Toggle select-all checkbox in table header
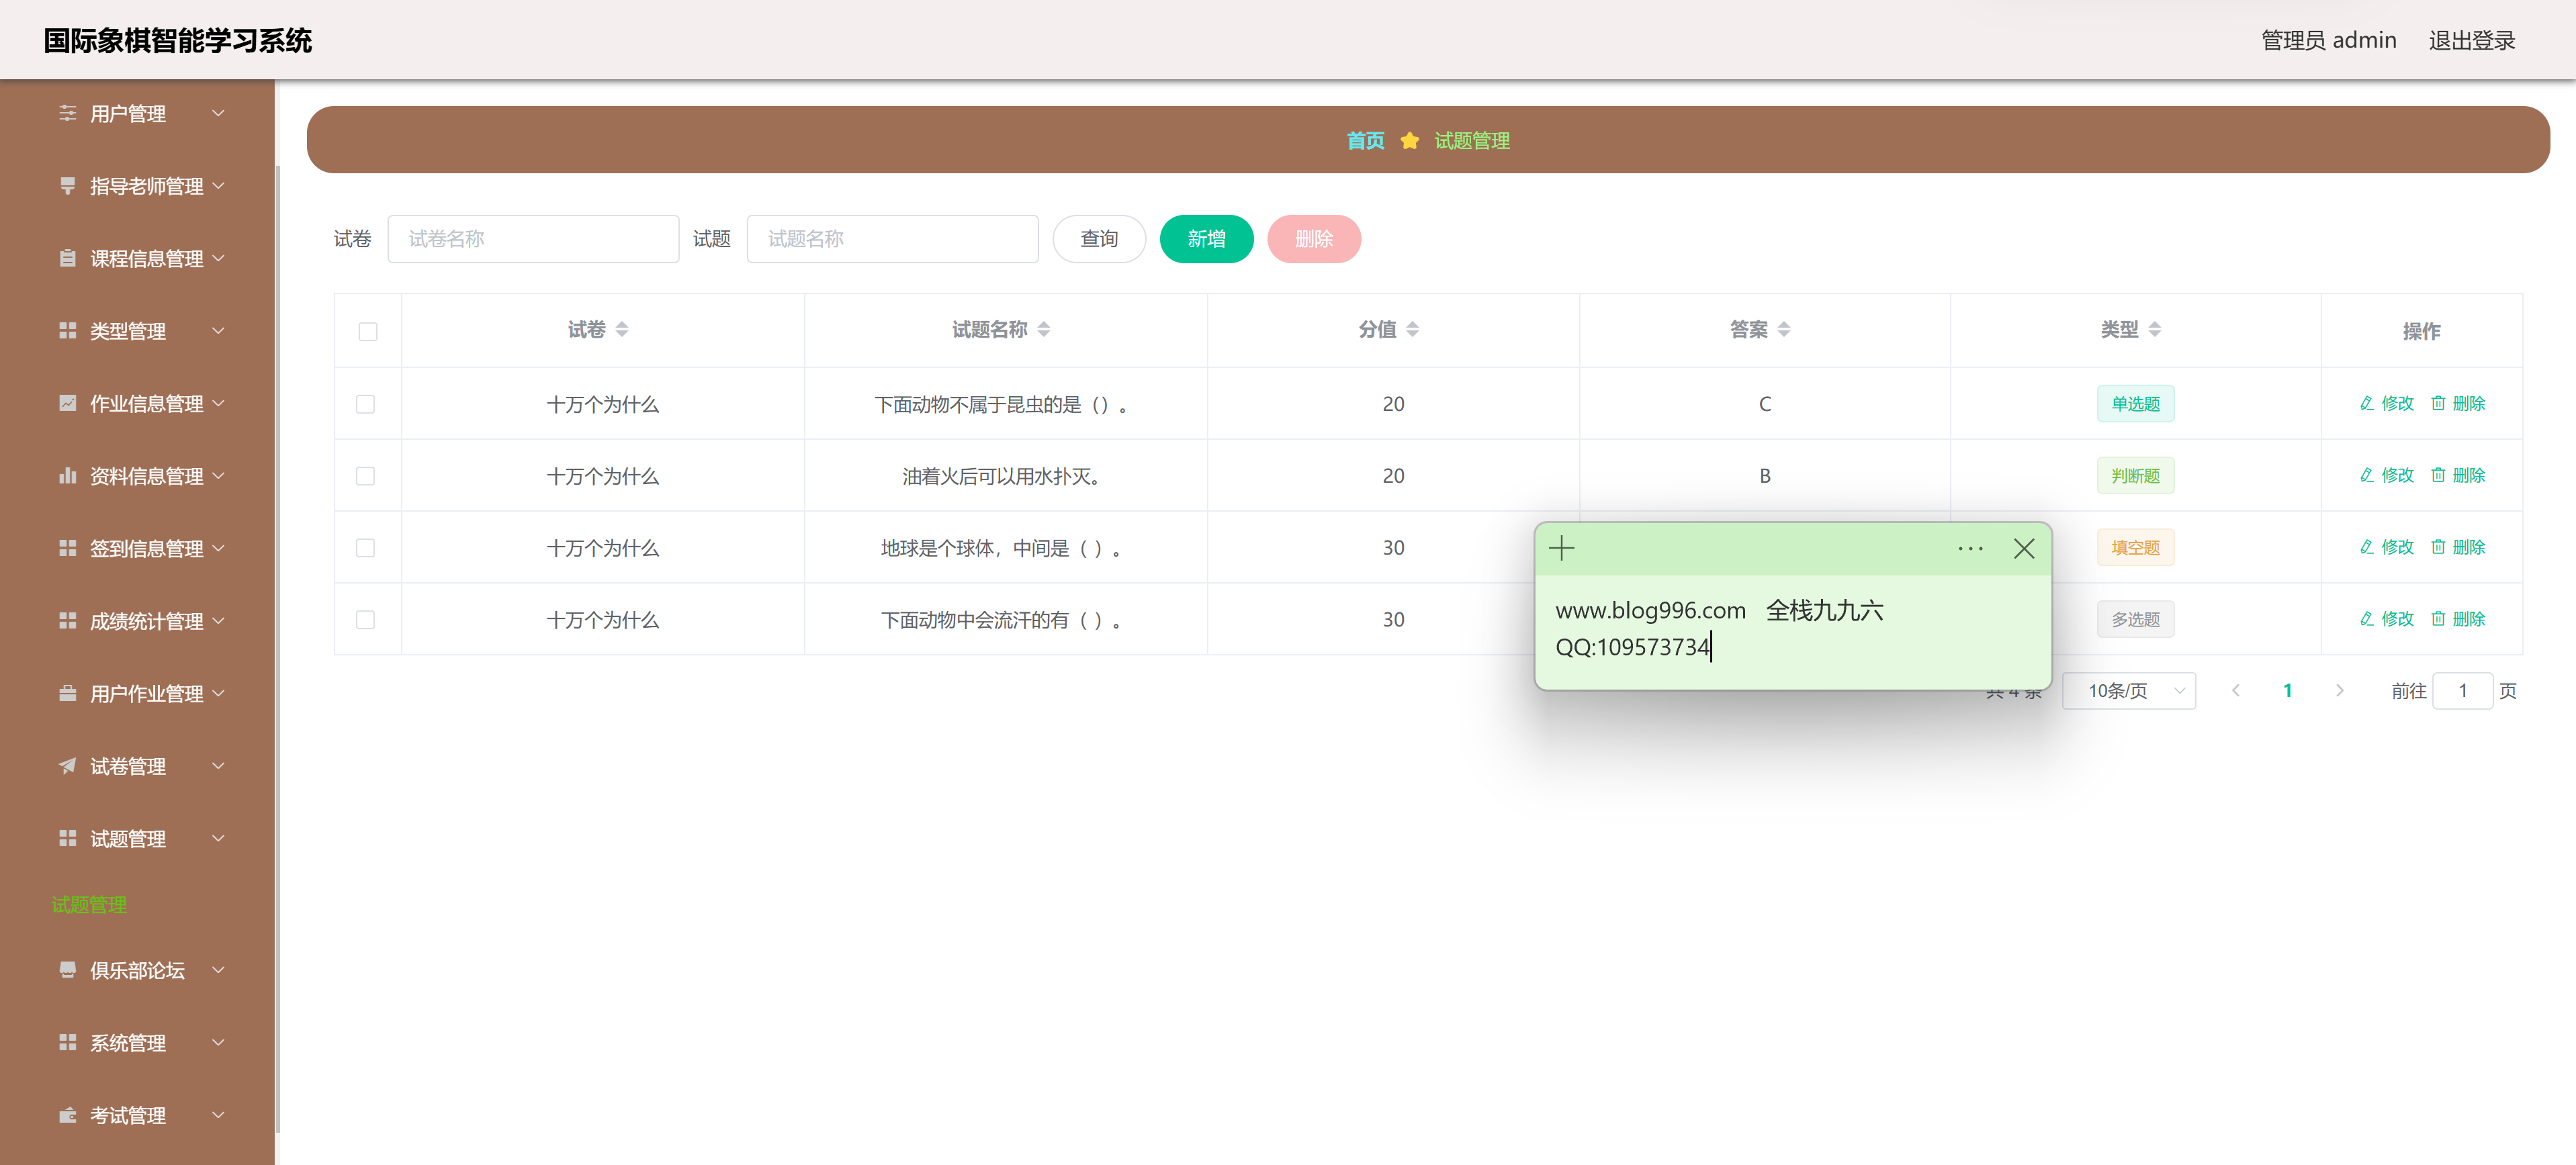Screen dimensions: 2576x1165 [367, 331]
